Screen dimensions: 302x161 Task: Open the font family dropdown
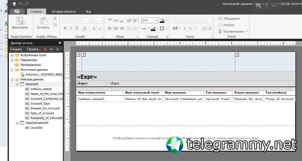(88, 20)
